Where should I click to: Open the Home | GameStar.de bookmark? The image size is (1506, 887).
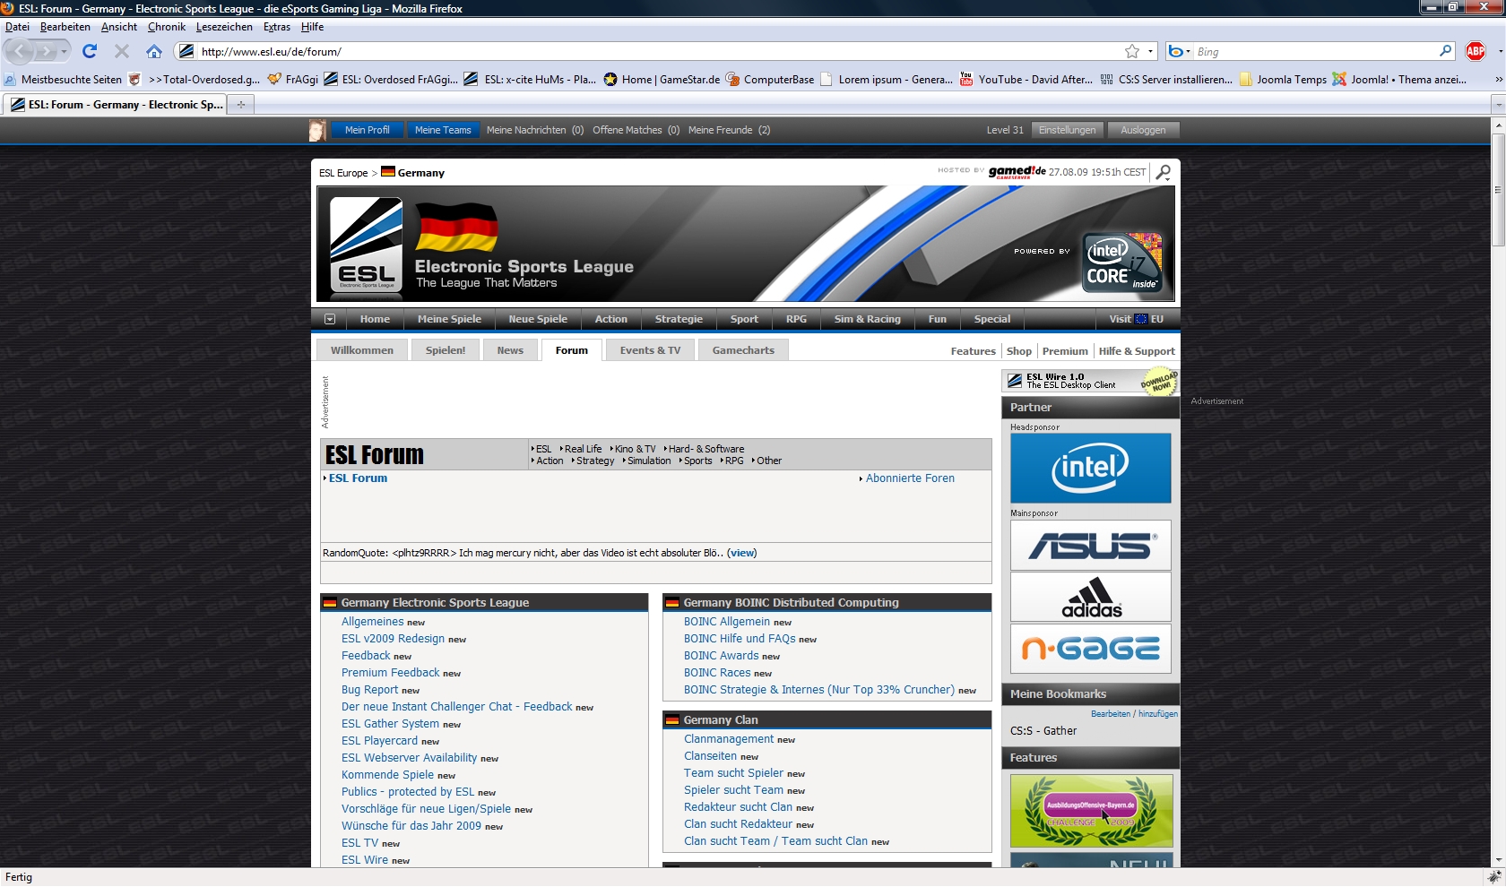pos(662,79)
